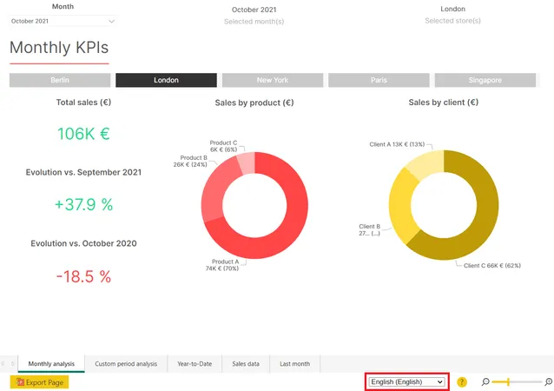Select the New York store filter
The image size is (554, 391).
(x=273, y=80)
